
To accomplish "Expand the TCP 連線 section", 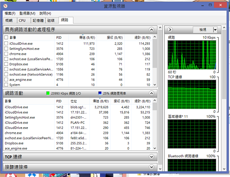I will coord(151,157).
